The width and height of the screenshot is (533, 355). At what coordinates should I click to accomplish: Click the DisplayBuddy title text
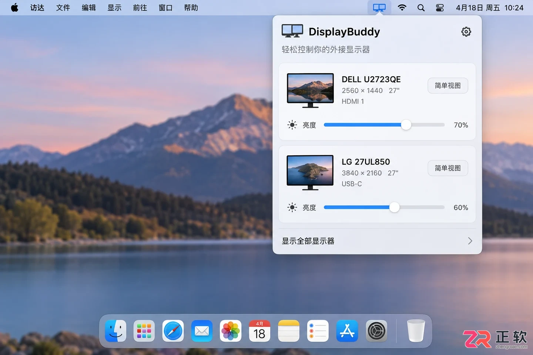(x=344, y=32)
